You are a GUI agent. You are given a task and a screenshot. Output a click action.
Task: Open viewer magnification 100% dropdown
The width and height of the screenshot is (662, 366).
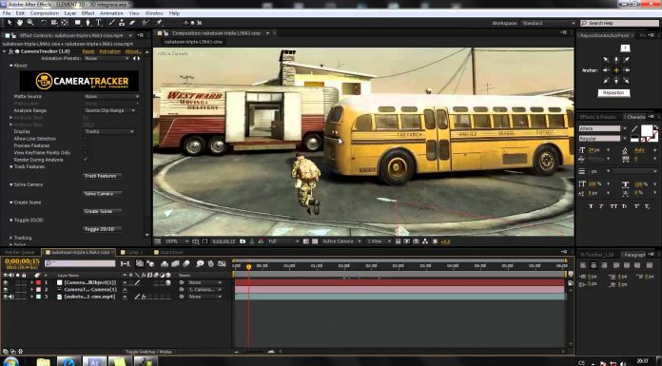pos(177,241)
